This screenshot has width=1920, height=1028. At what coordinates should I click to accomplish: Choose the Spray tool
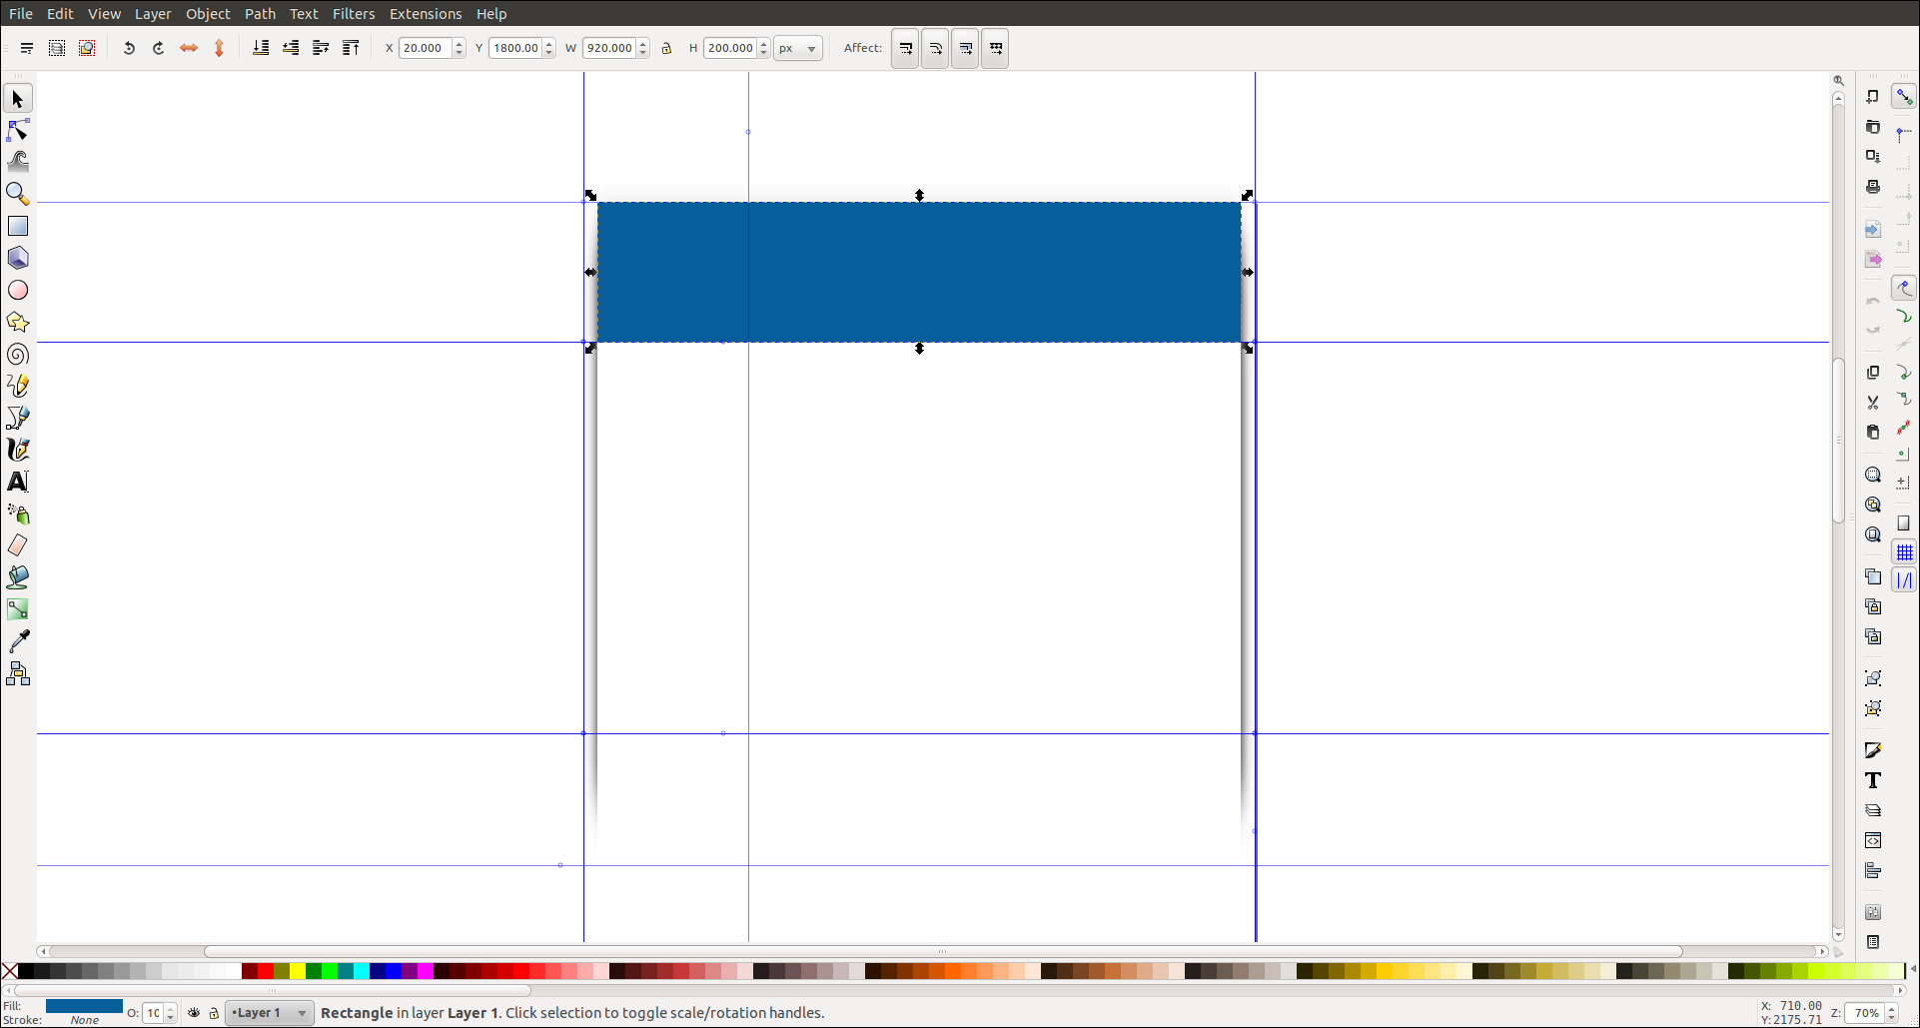tap(18, 514)
